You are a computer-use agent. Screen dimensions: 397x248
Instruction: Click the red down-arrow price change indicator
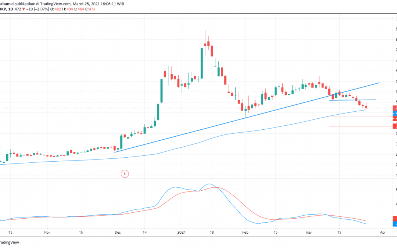tap(24, 10)
